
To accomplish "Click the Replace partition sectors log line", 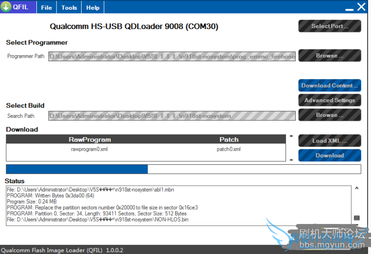I will click(x=102, y=207).
